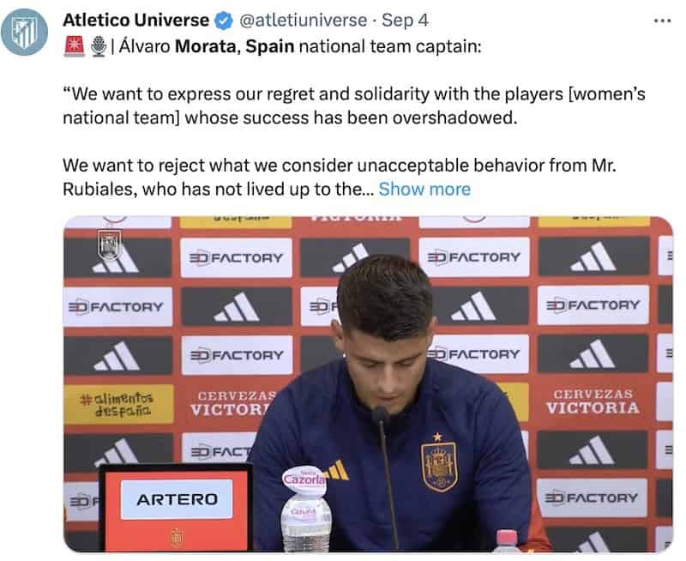Click the black desk microphone head
Screen dimensions: 686x561
point(379,414)
